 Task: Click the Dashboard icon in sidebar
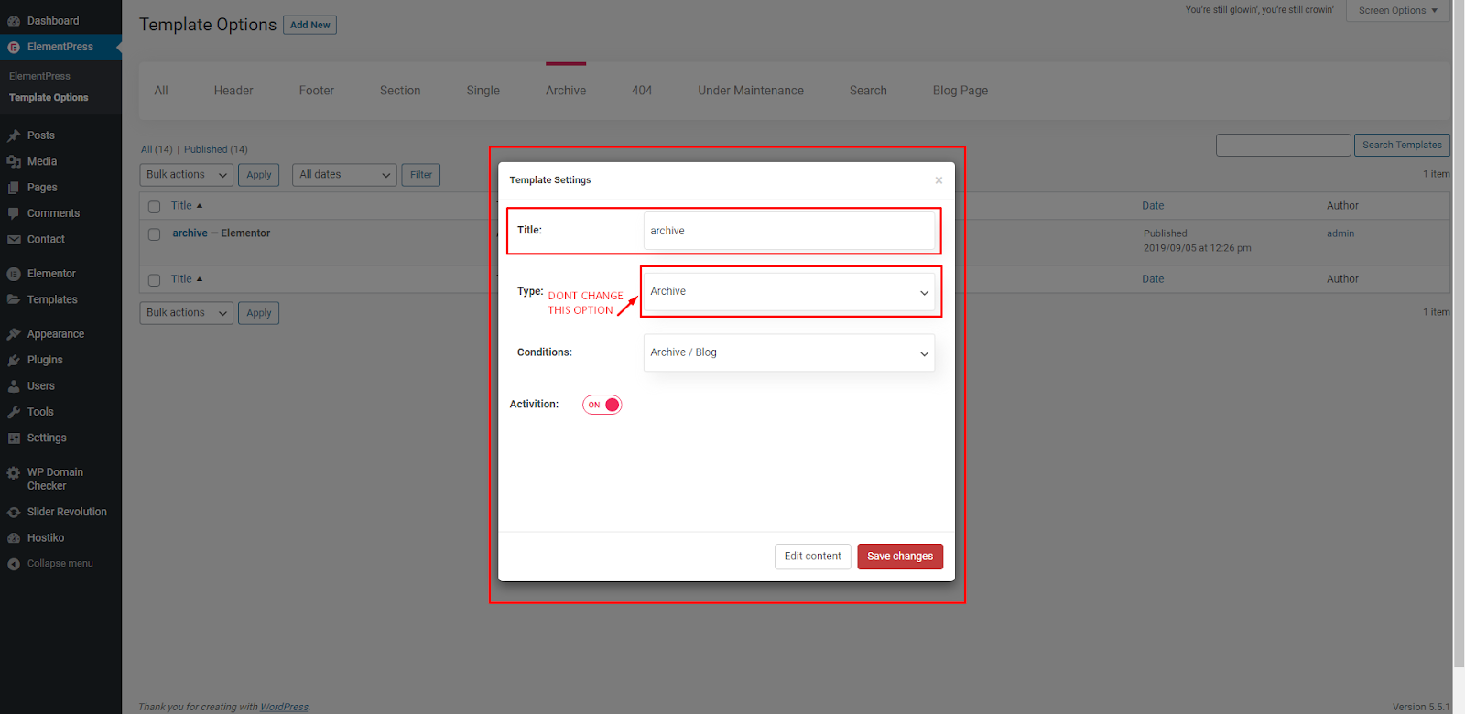coord(14,21)
